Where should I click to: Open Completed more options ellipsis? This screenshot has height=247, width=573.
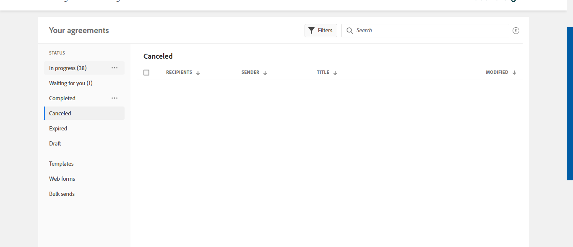point(115,98)
